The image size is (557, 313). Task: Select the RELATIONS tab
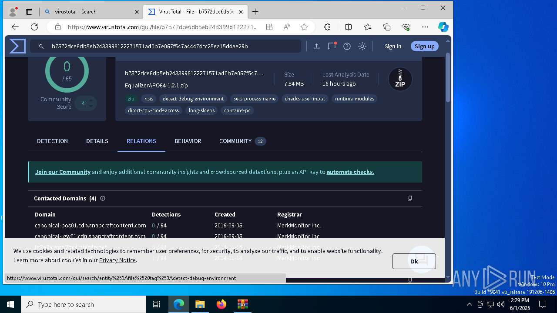[x=141, y=141]
